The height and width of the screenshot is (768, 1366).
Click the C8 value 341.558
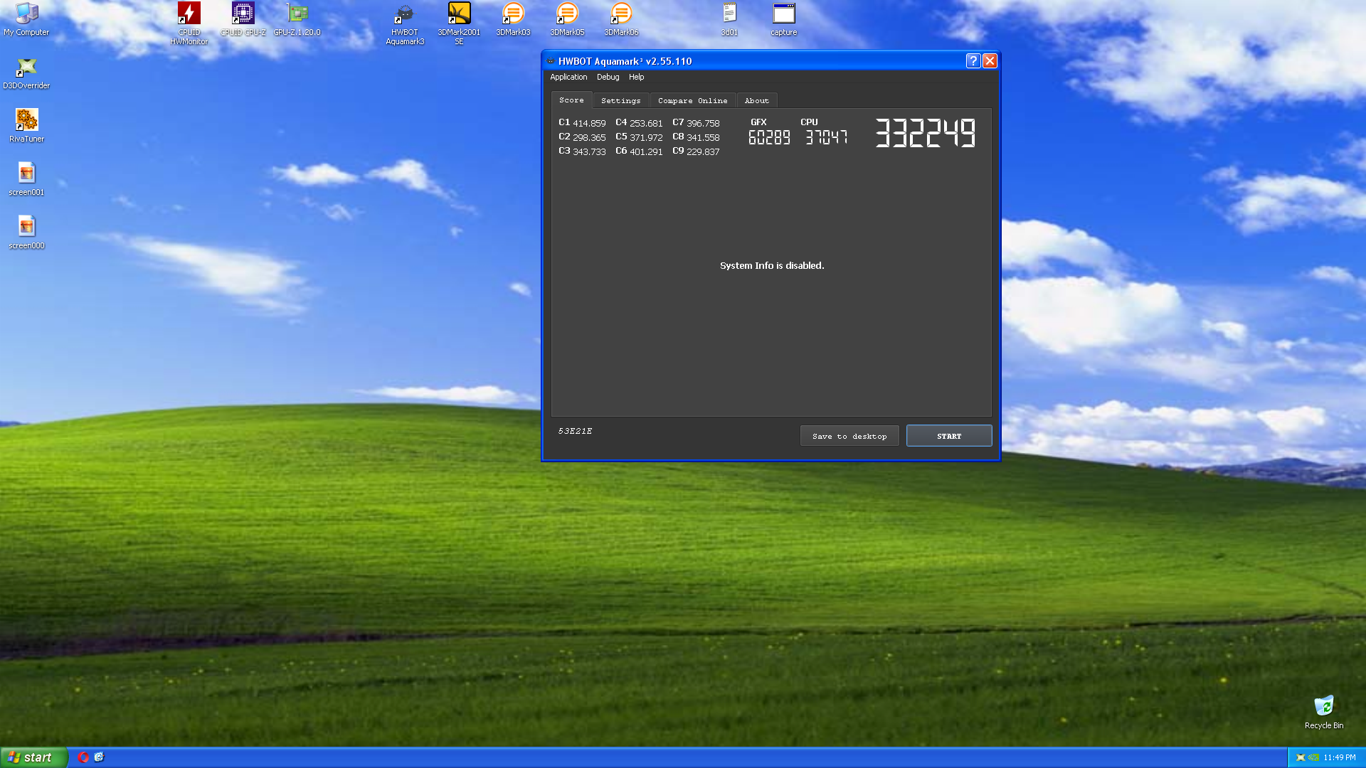tap(703, 137)
